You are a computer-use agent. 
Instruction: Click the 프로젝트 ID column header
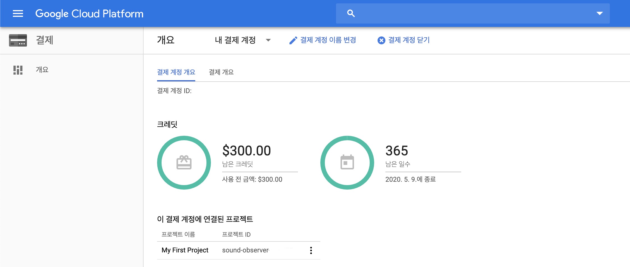click(236, 234)
